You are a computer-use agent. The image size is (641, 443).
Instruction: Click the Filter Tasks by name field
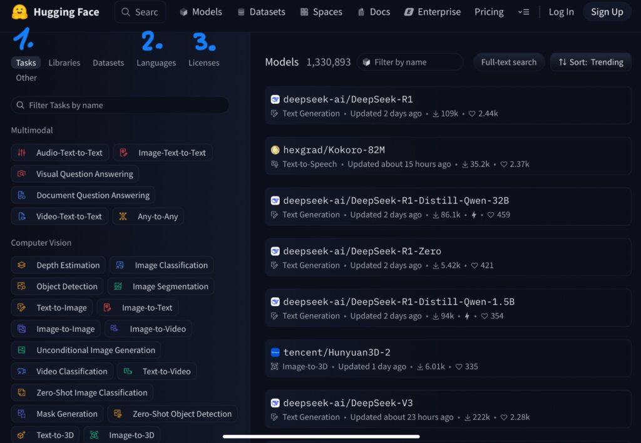pos(120,105)
